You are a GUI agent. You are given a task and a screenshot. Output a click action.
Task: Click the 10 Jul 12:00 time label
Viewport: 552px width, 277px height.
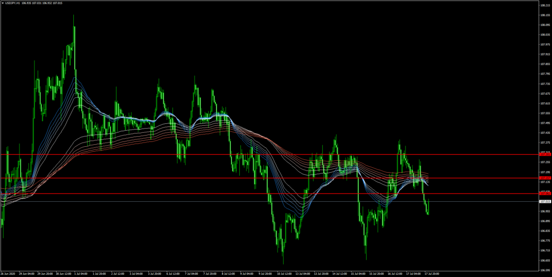tap(284, 273)
